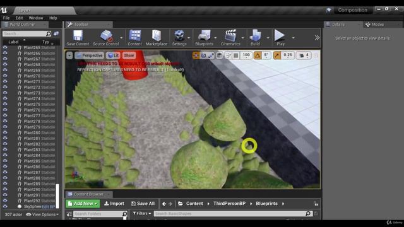Toggle visibility of Plant280
Image resolution: width=404 pixels, height=227 pixels.
tap(5, 132)
